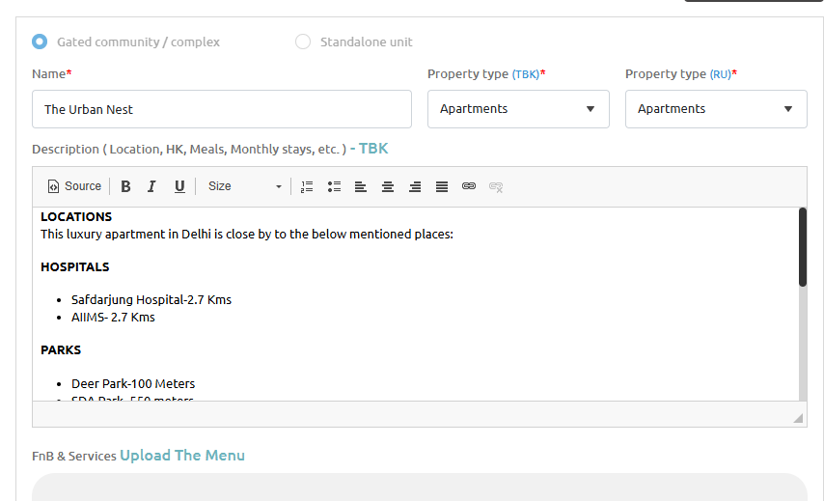Insert a bulleted list
The height and width of the screenshot is (501, 824).
(x=334, y=186)
